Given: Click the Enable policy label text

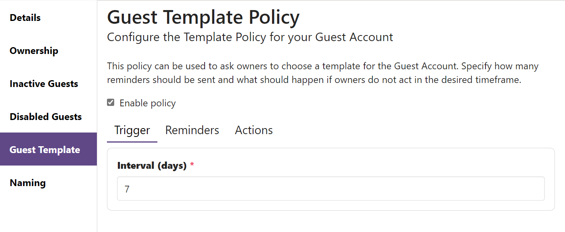Looking at the screenshot, I should [147, 103].
